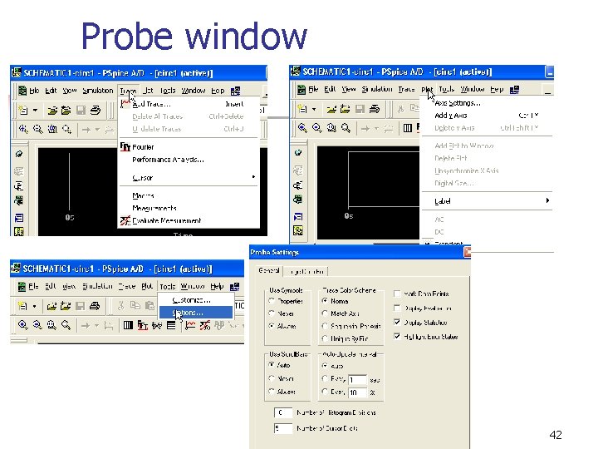The width and height of the screenshot is (598, 449).
Task: Switch to second tab beside General
Action: click(x=306, y=271)
